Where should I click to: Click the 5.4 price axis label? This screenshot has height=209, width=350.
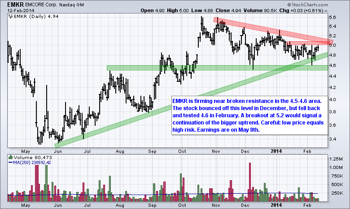pyautogui.click(x=332, y=27)
